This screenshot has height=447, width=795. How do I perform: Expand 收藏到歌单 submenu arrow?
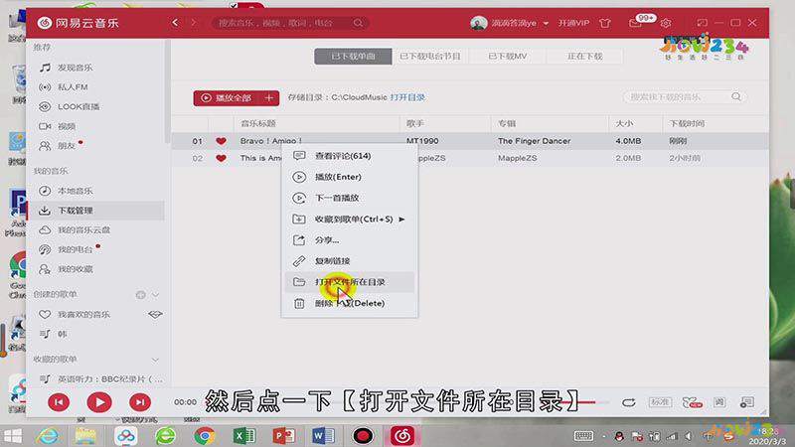coord(401,220)
